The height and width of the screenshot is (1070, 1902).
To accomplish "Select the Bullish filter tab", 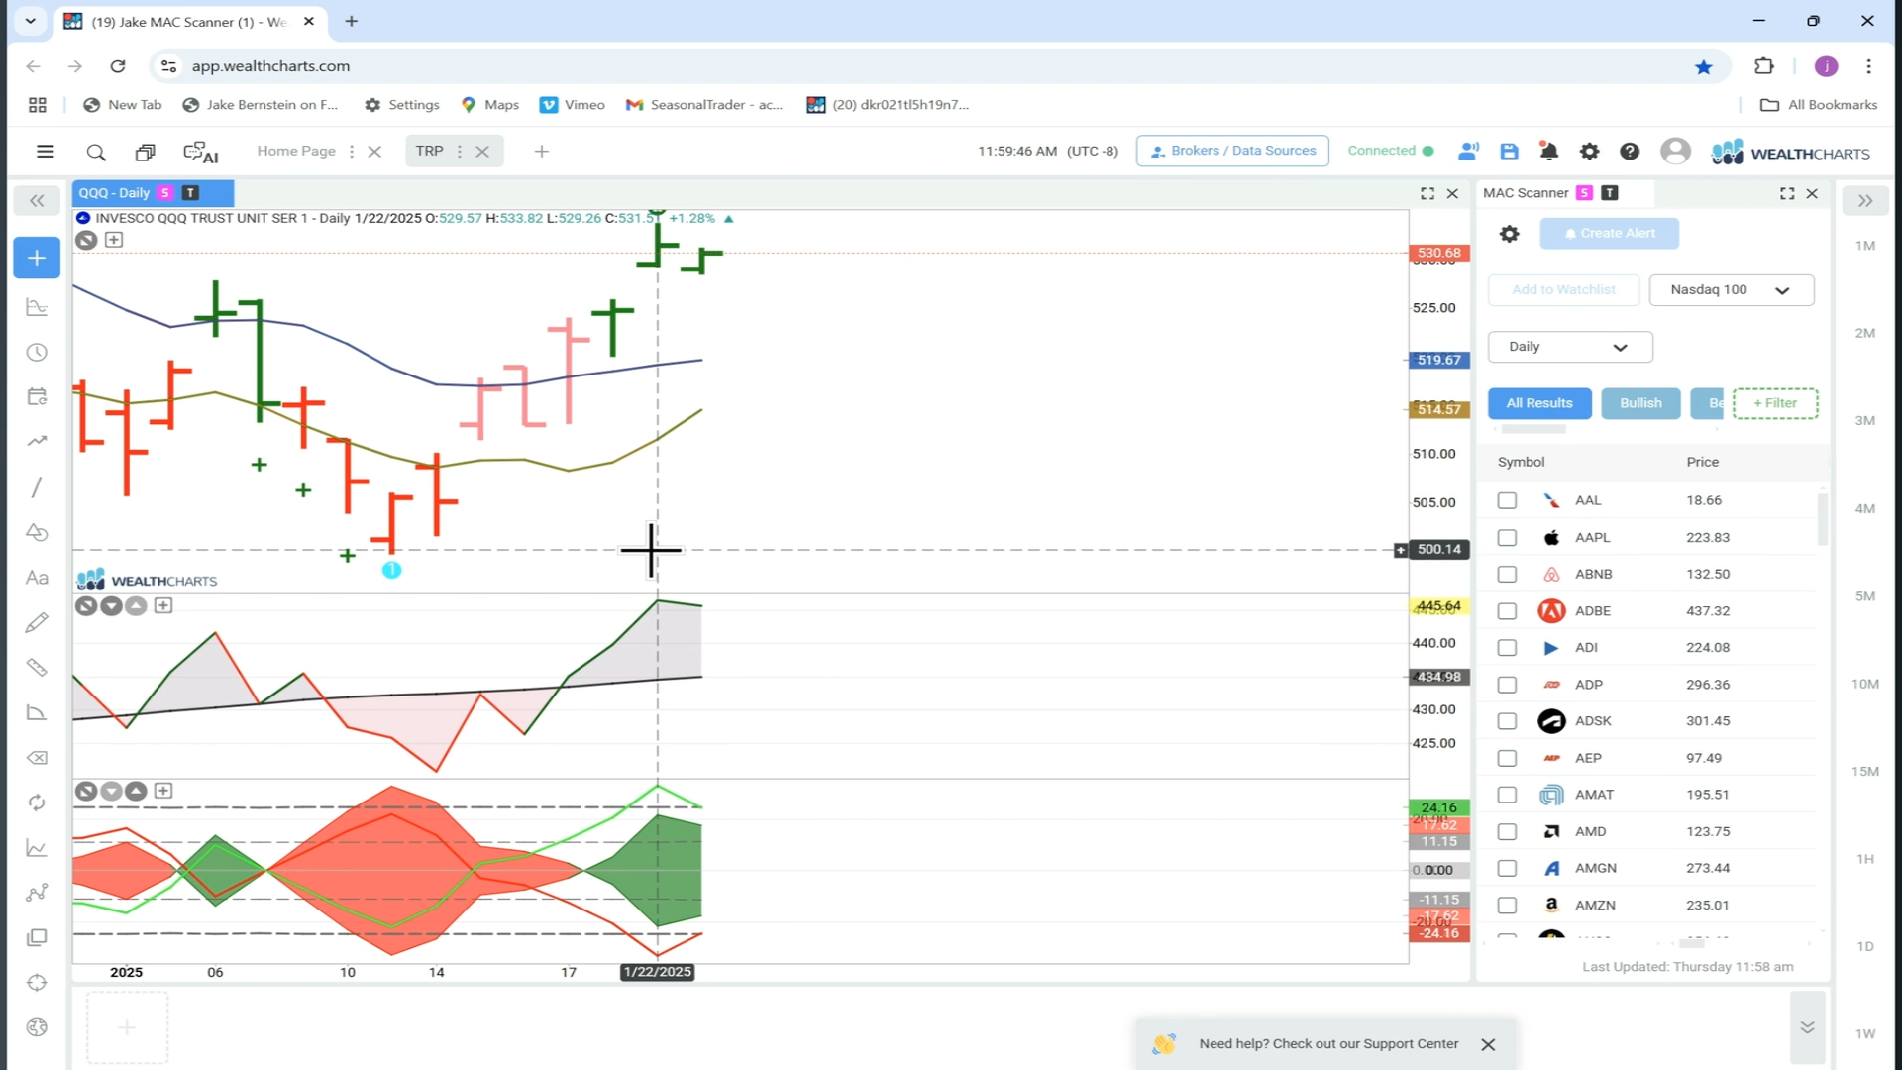I will click(x=1640, y=403).
